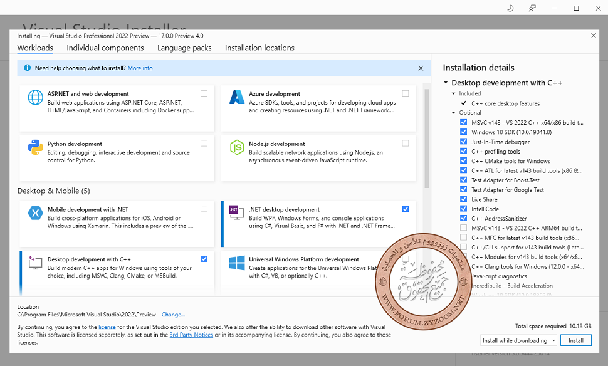This screenshot has height=366, width=608.
Task: Check MSVC v143 ARM64 build tools option
Action: click(x=463, y=228)
